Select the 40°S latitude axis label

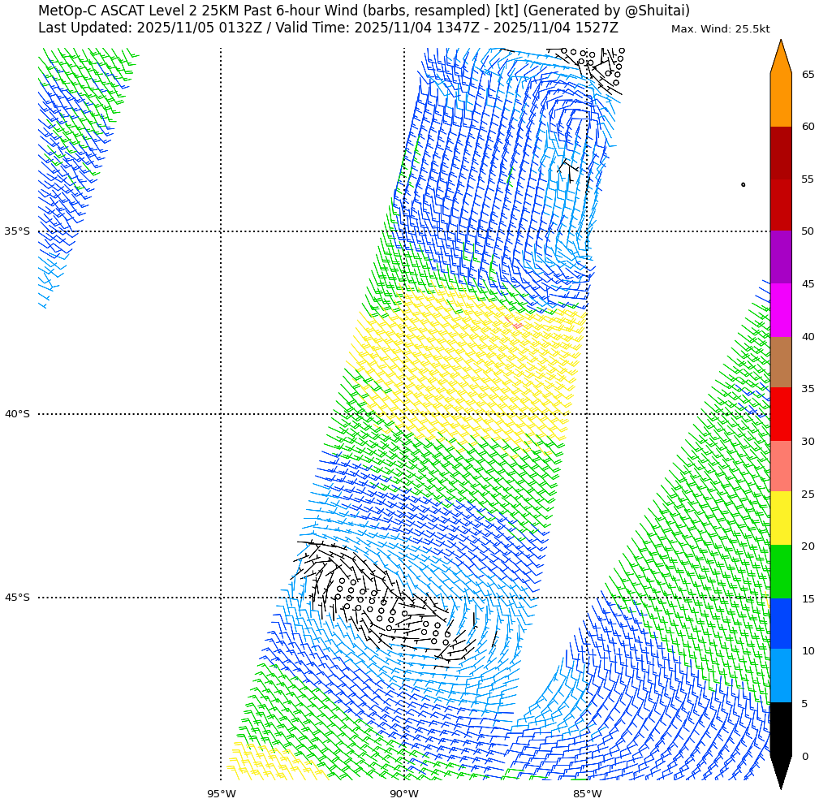point(17,414)
